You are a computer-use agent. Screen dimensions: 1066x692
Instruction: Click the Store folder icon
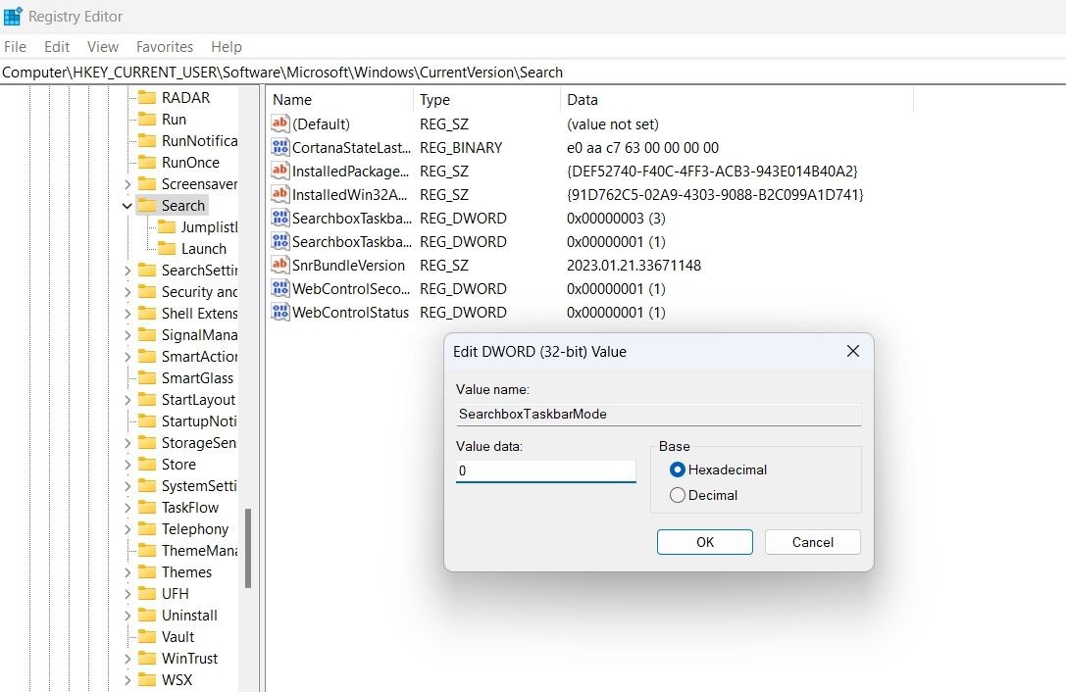click(x=147, y=465)
